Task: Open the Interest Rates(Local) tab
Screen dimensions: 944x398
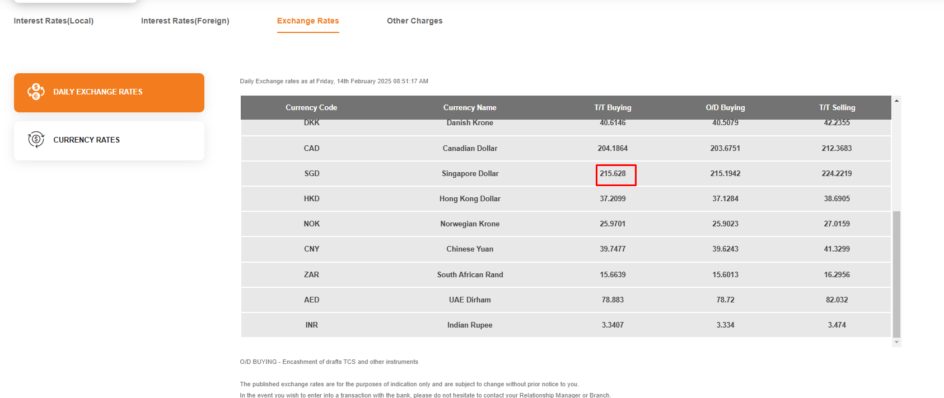Action: 54,21
